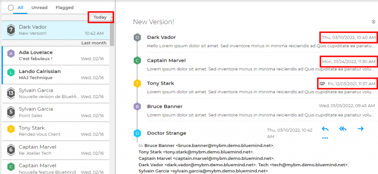Click the green C avatar in conversation thread
The height and width of the screenshot is (174, 378).
[x=137, y=61]
